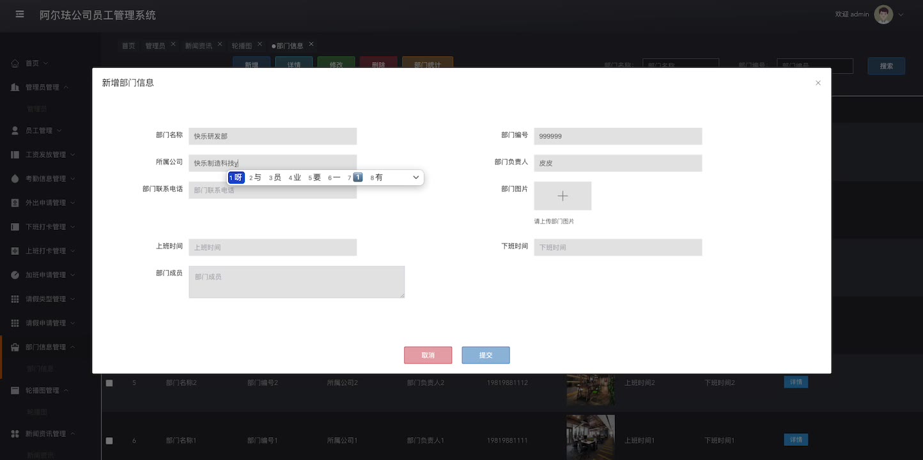Click the 19819881112 phone number cell
The width and height of the screenshot is (923, 460).
tap(508, 383)
